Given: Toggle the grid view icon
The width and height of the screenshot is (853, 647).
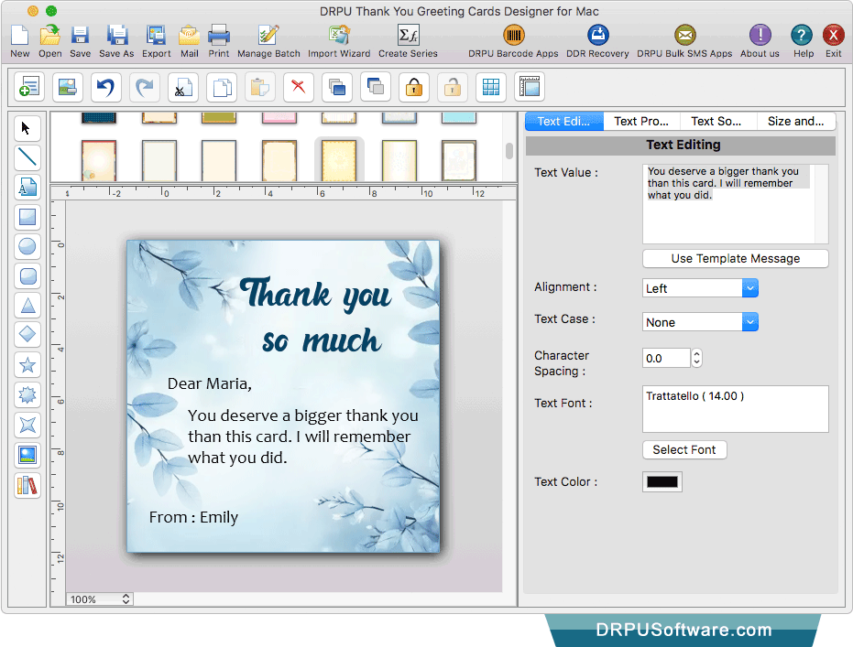Looking at the screenshot, I should click(x=491, y=87).
